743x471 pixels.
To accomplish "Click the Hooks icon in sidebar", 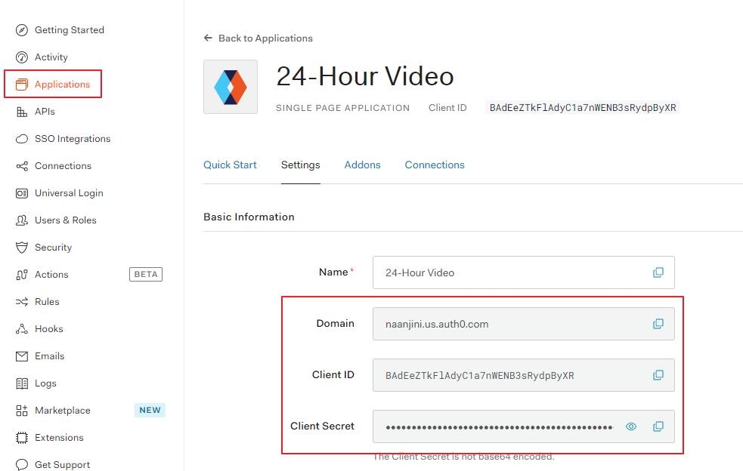I will 22,329.
